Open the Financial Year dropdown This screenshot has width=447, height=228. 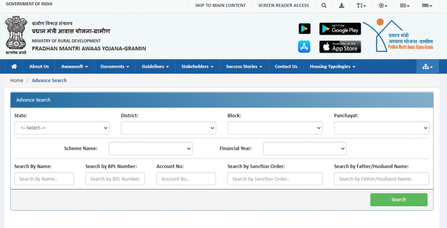point(305,149)
